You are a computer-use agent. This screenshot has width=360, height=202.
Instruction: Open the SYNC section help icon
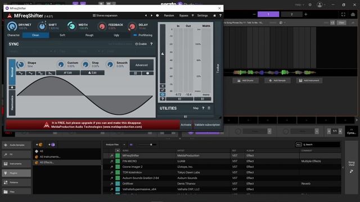click(151, 44)
